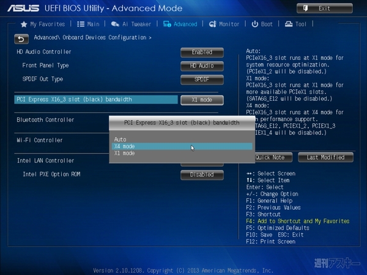The width and height of the screenshot is (367, 275).
Task: Click the Advanced tab icon
Action: pos(167,24)
